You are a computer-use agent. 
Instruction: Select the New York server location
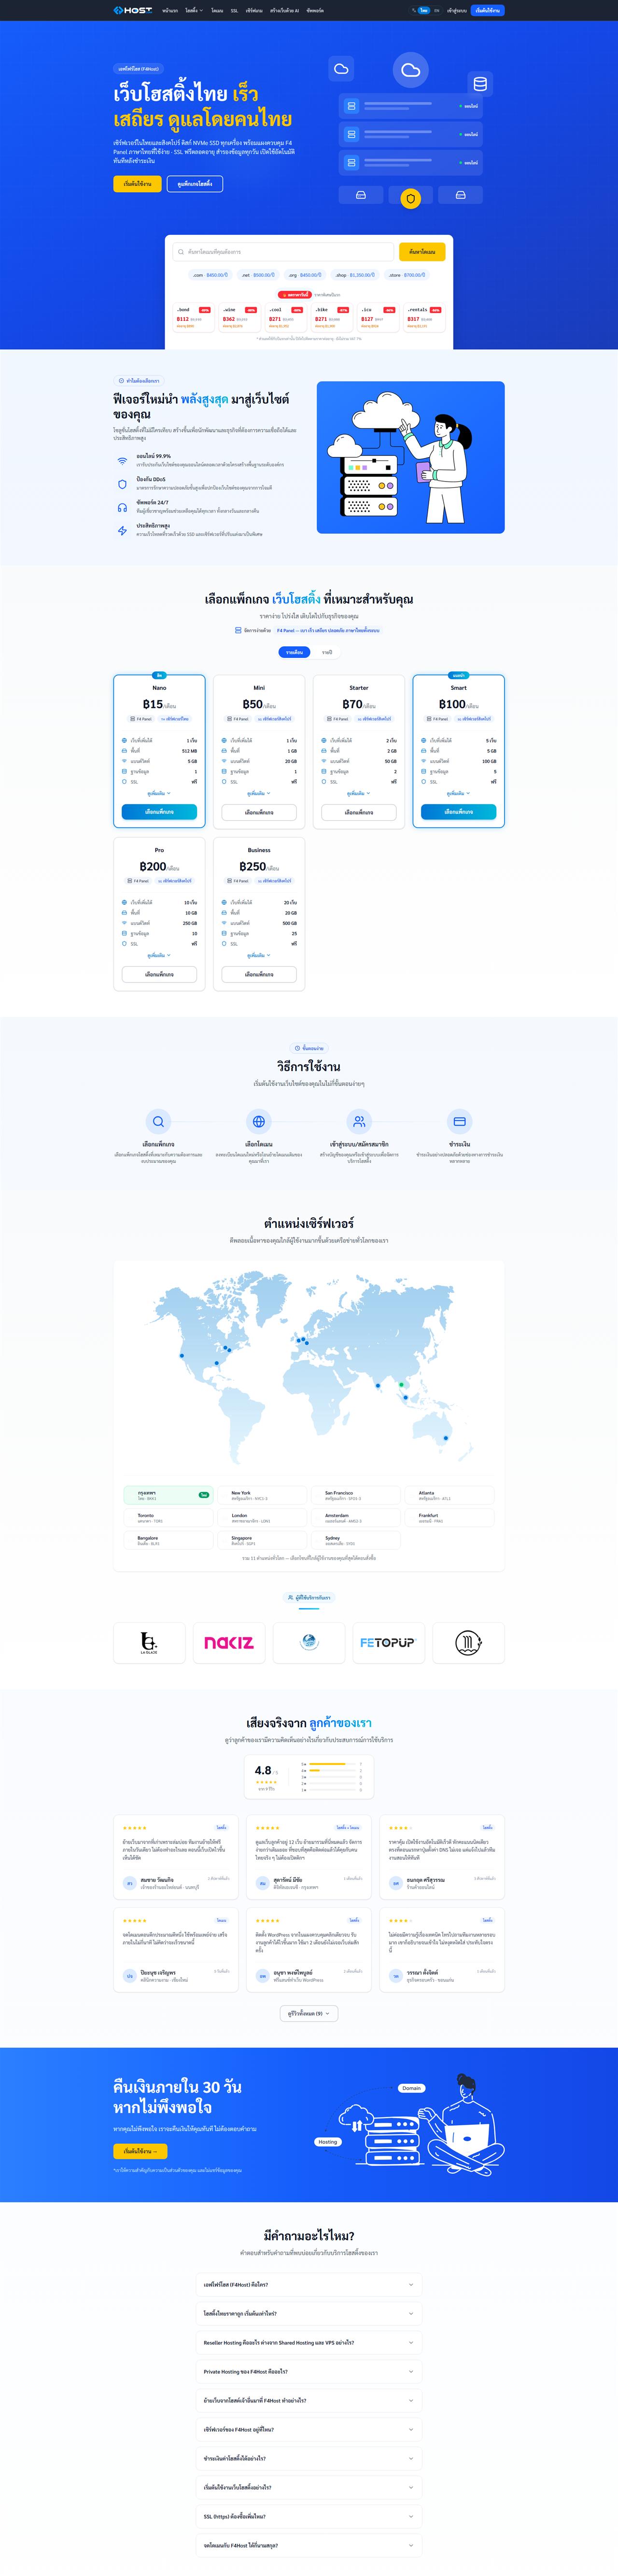point(262,1495)
